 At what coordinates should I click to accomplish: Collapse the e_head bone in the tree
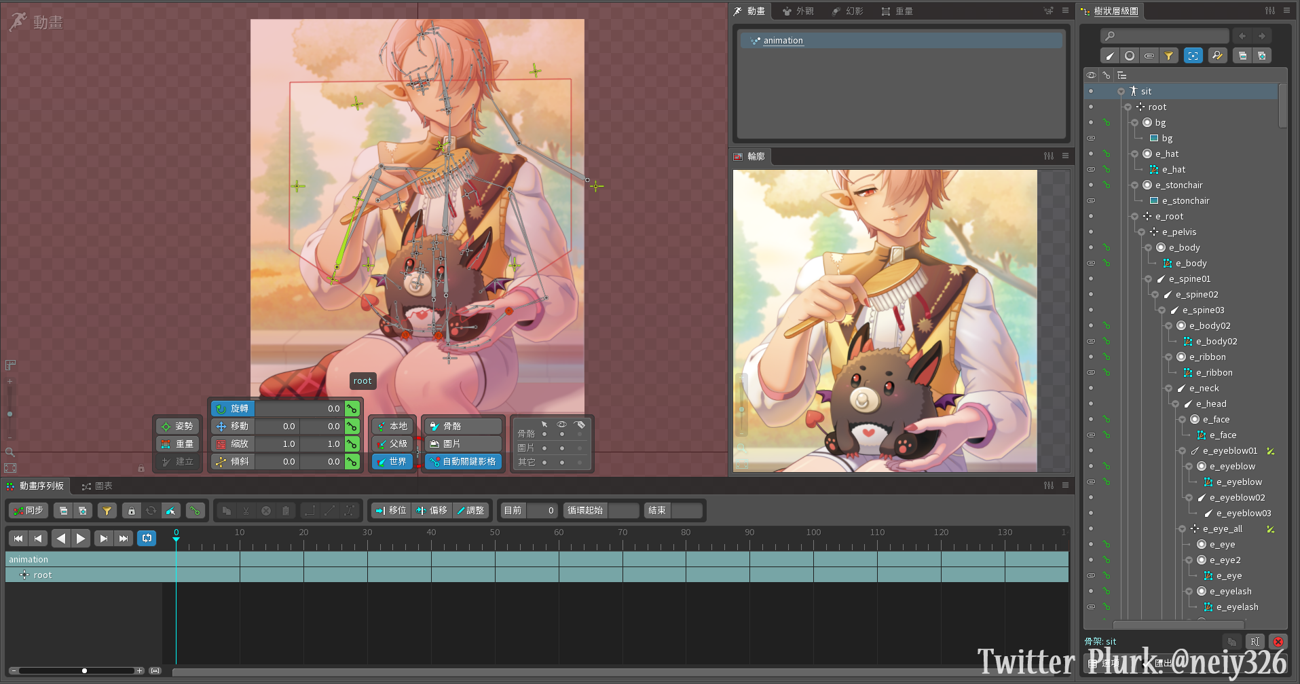click(1175, 404)
